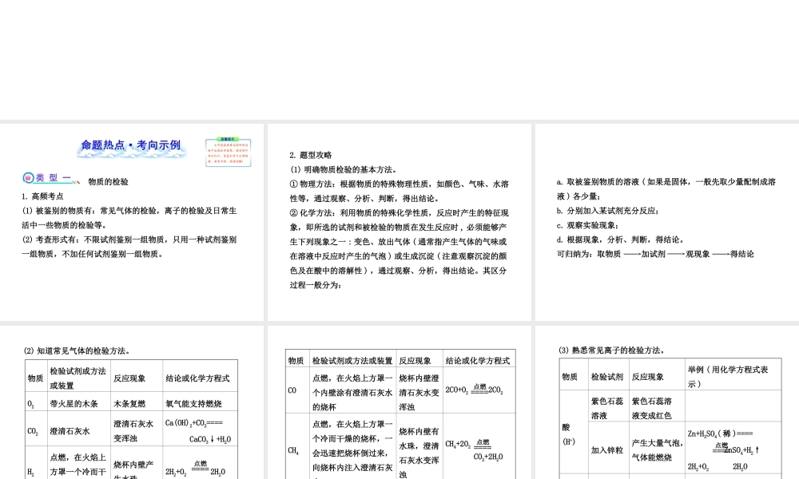Select the slide titled (2) 知道常见气体的检验方法
Image resolution: width=799 pixels, height=479 pixels.
point(132,402)
